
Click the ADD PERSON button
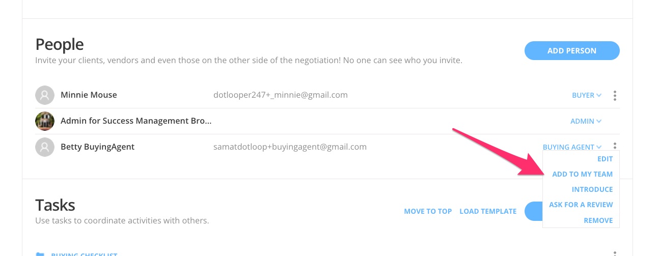coord(572,50)
